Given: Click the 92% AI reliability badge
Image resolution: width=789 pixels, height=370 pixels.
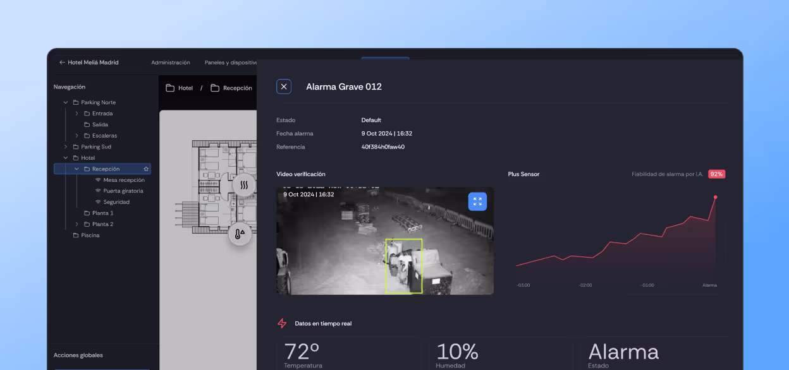Looking at the screenshot, I should pos(716,174).
